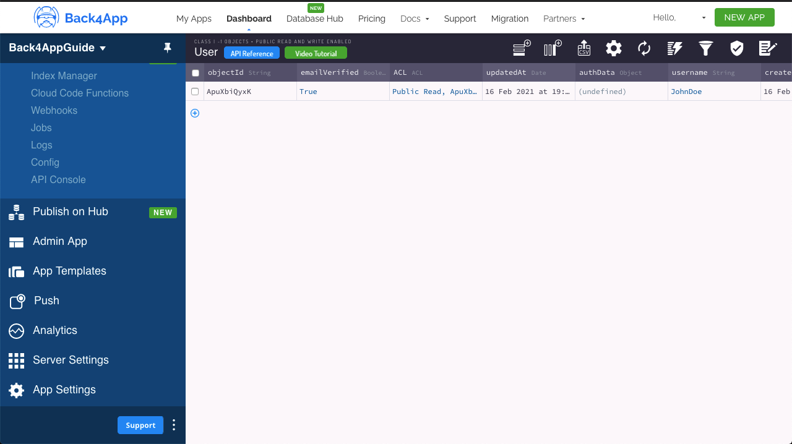
Task: Click the emailVerified column header
Action: (343, 72)
